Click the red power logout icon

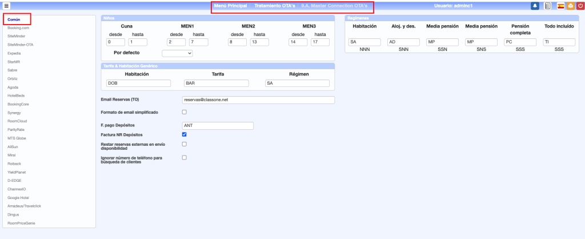(580, 6)
